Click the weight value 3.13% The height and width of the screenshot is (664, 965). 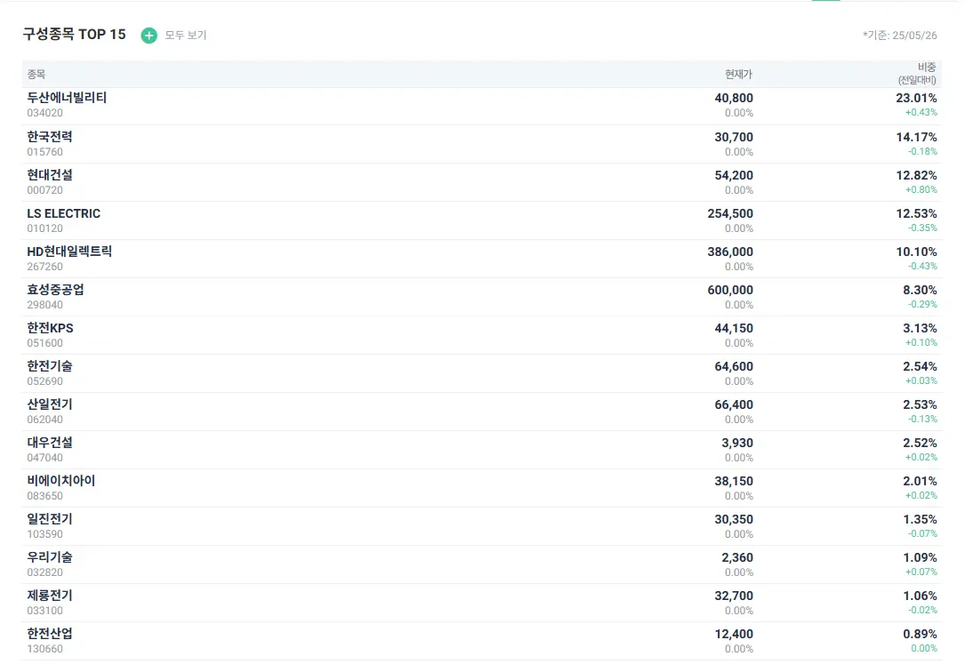[920, 328]
